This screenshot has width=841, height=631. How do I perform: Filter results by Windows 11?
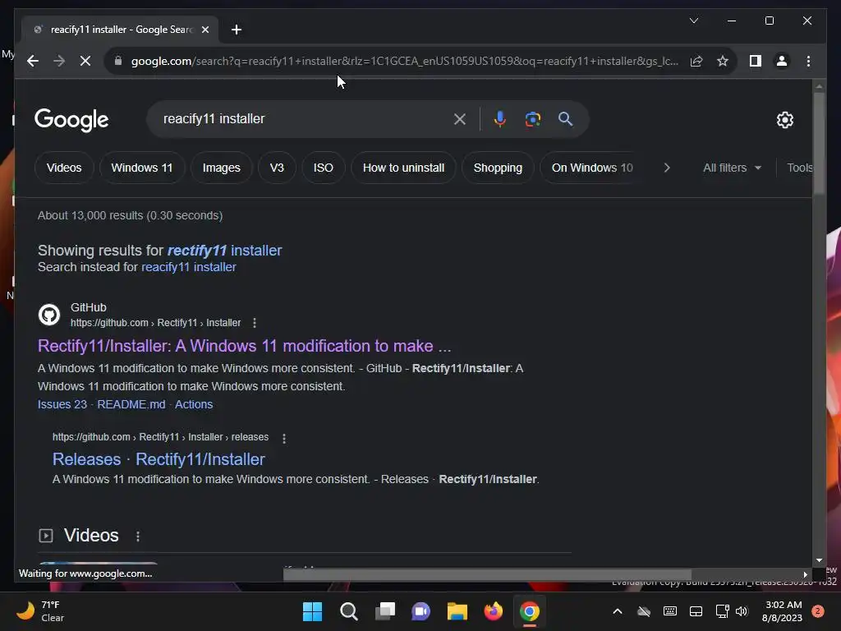141,168
